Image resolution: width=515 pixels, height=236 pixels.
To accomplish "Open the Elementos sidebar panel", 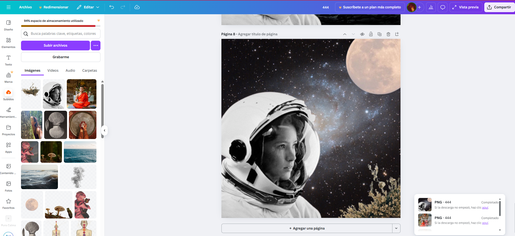I will [x=9, y=43].
